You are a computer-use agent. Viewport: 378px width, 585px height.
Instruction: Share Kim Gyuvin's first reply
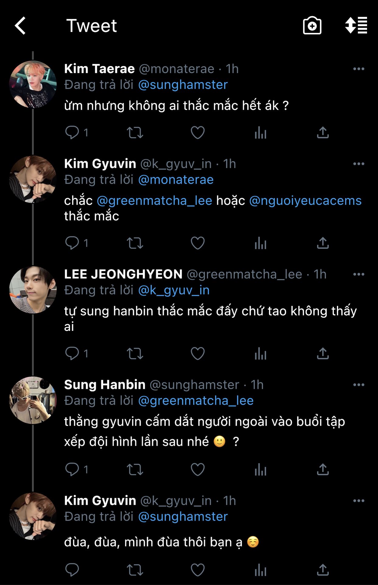point(323,243)
